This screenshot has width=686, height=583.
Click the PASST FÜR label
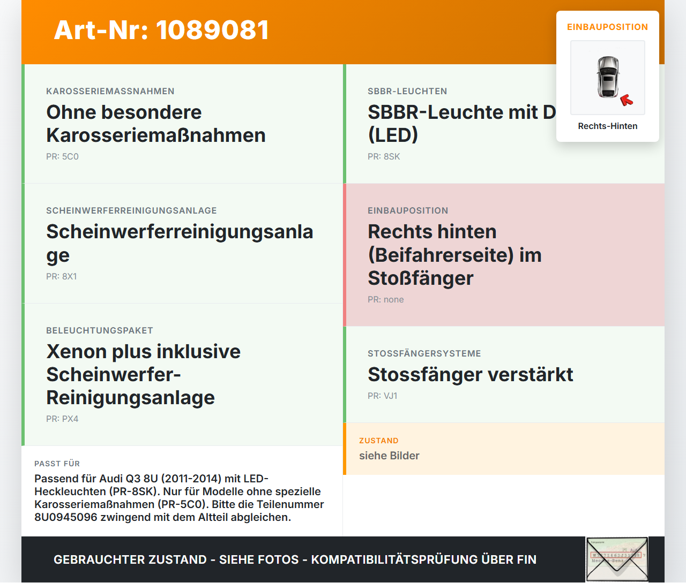point(57,464)
